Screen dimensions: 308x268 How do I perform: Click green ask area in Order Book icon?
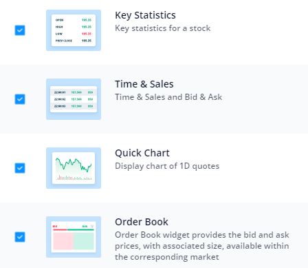[x=84, y=241]
